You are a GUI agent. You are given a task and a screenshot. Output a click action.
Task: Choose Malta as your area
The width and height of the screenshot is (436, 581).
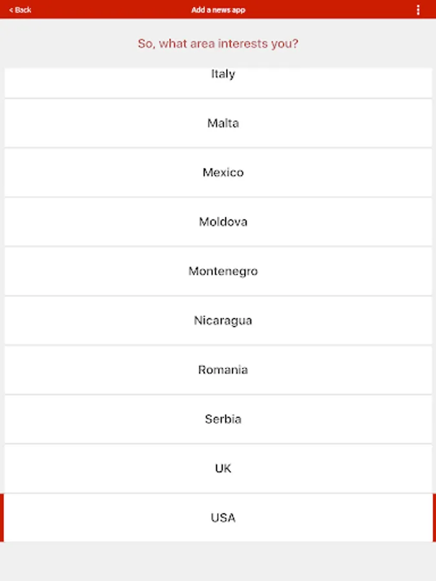click(x=223, y=123)
